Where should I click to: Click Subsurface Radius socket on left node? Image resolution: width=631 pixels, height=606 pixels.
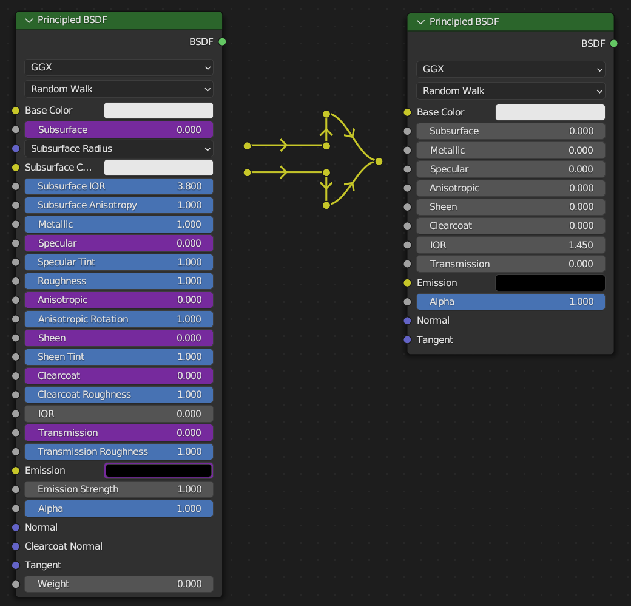coord(16,149)
